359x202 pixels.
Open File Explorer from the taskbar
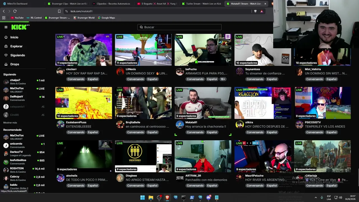coord(151,198)
